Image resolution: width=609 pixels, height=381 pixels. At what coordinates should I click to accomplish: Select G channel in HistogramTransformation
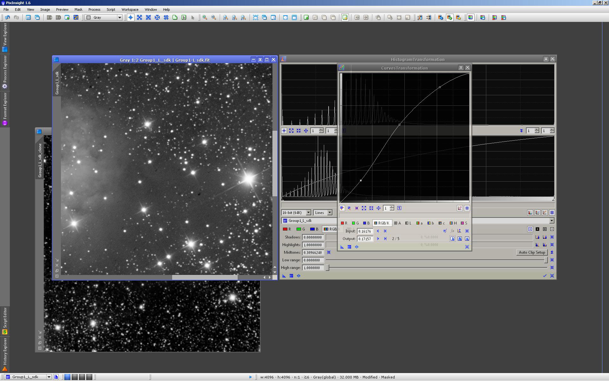pyautogui.click(x=301, y=229)
